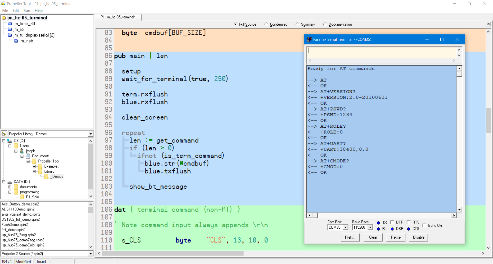Click the jm_hc-05_terminal top object folder icon
The width and height of the screenshot is (493, 264).
[x=4, y=18]
